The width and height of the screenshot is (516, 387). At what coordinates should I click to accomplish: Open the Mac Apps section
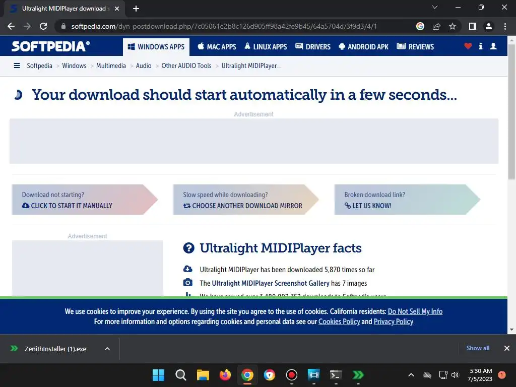tap(217, 47)
